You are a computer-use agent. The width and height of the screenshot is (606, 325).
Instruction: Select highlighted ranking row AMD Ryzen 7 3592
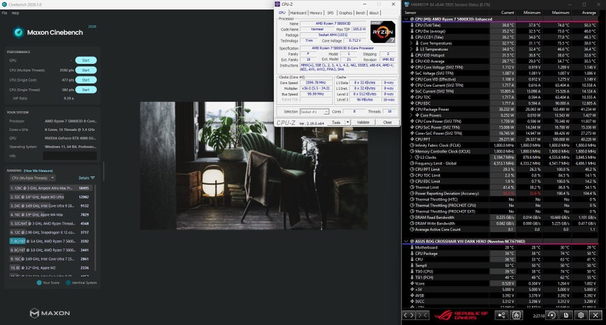click(x=50, y=241)
